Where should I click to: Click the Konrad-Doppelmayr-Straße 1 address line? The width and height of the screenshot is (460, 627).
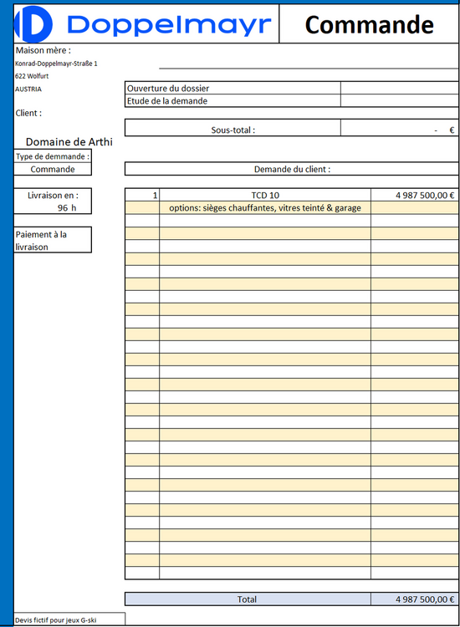pos(56,64)
